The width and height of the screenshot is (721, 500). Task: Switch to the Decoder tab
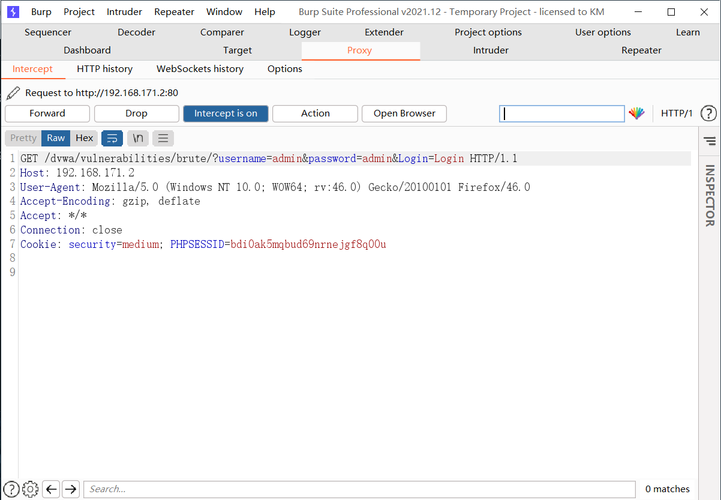(x=136, y=32)
